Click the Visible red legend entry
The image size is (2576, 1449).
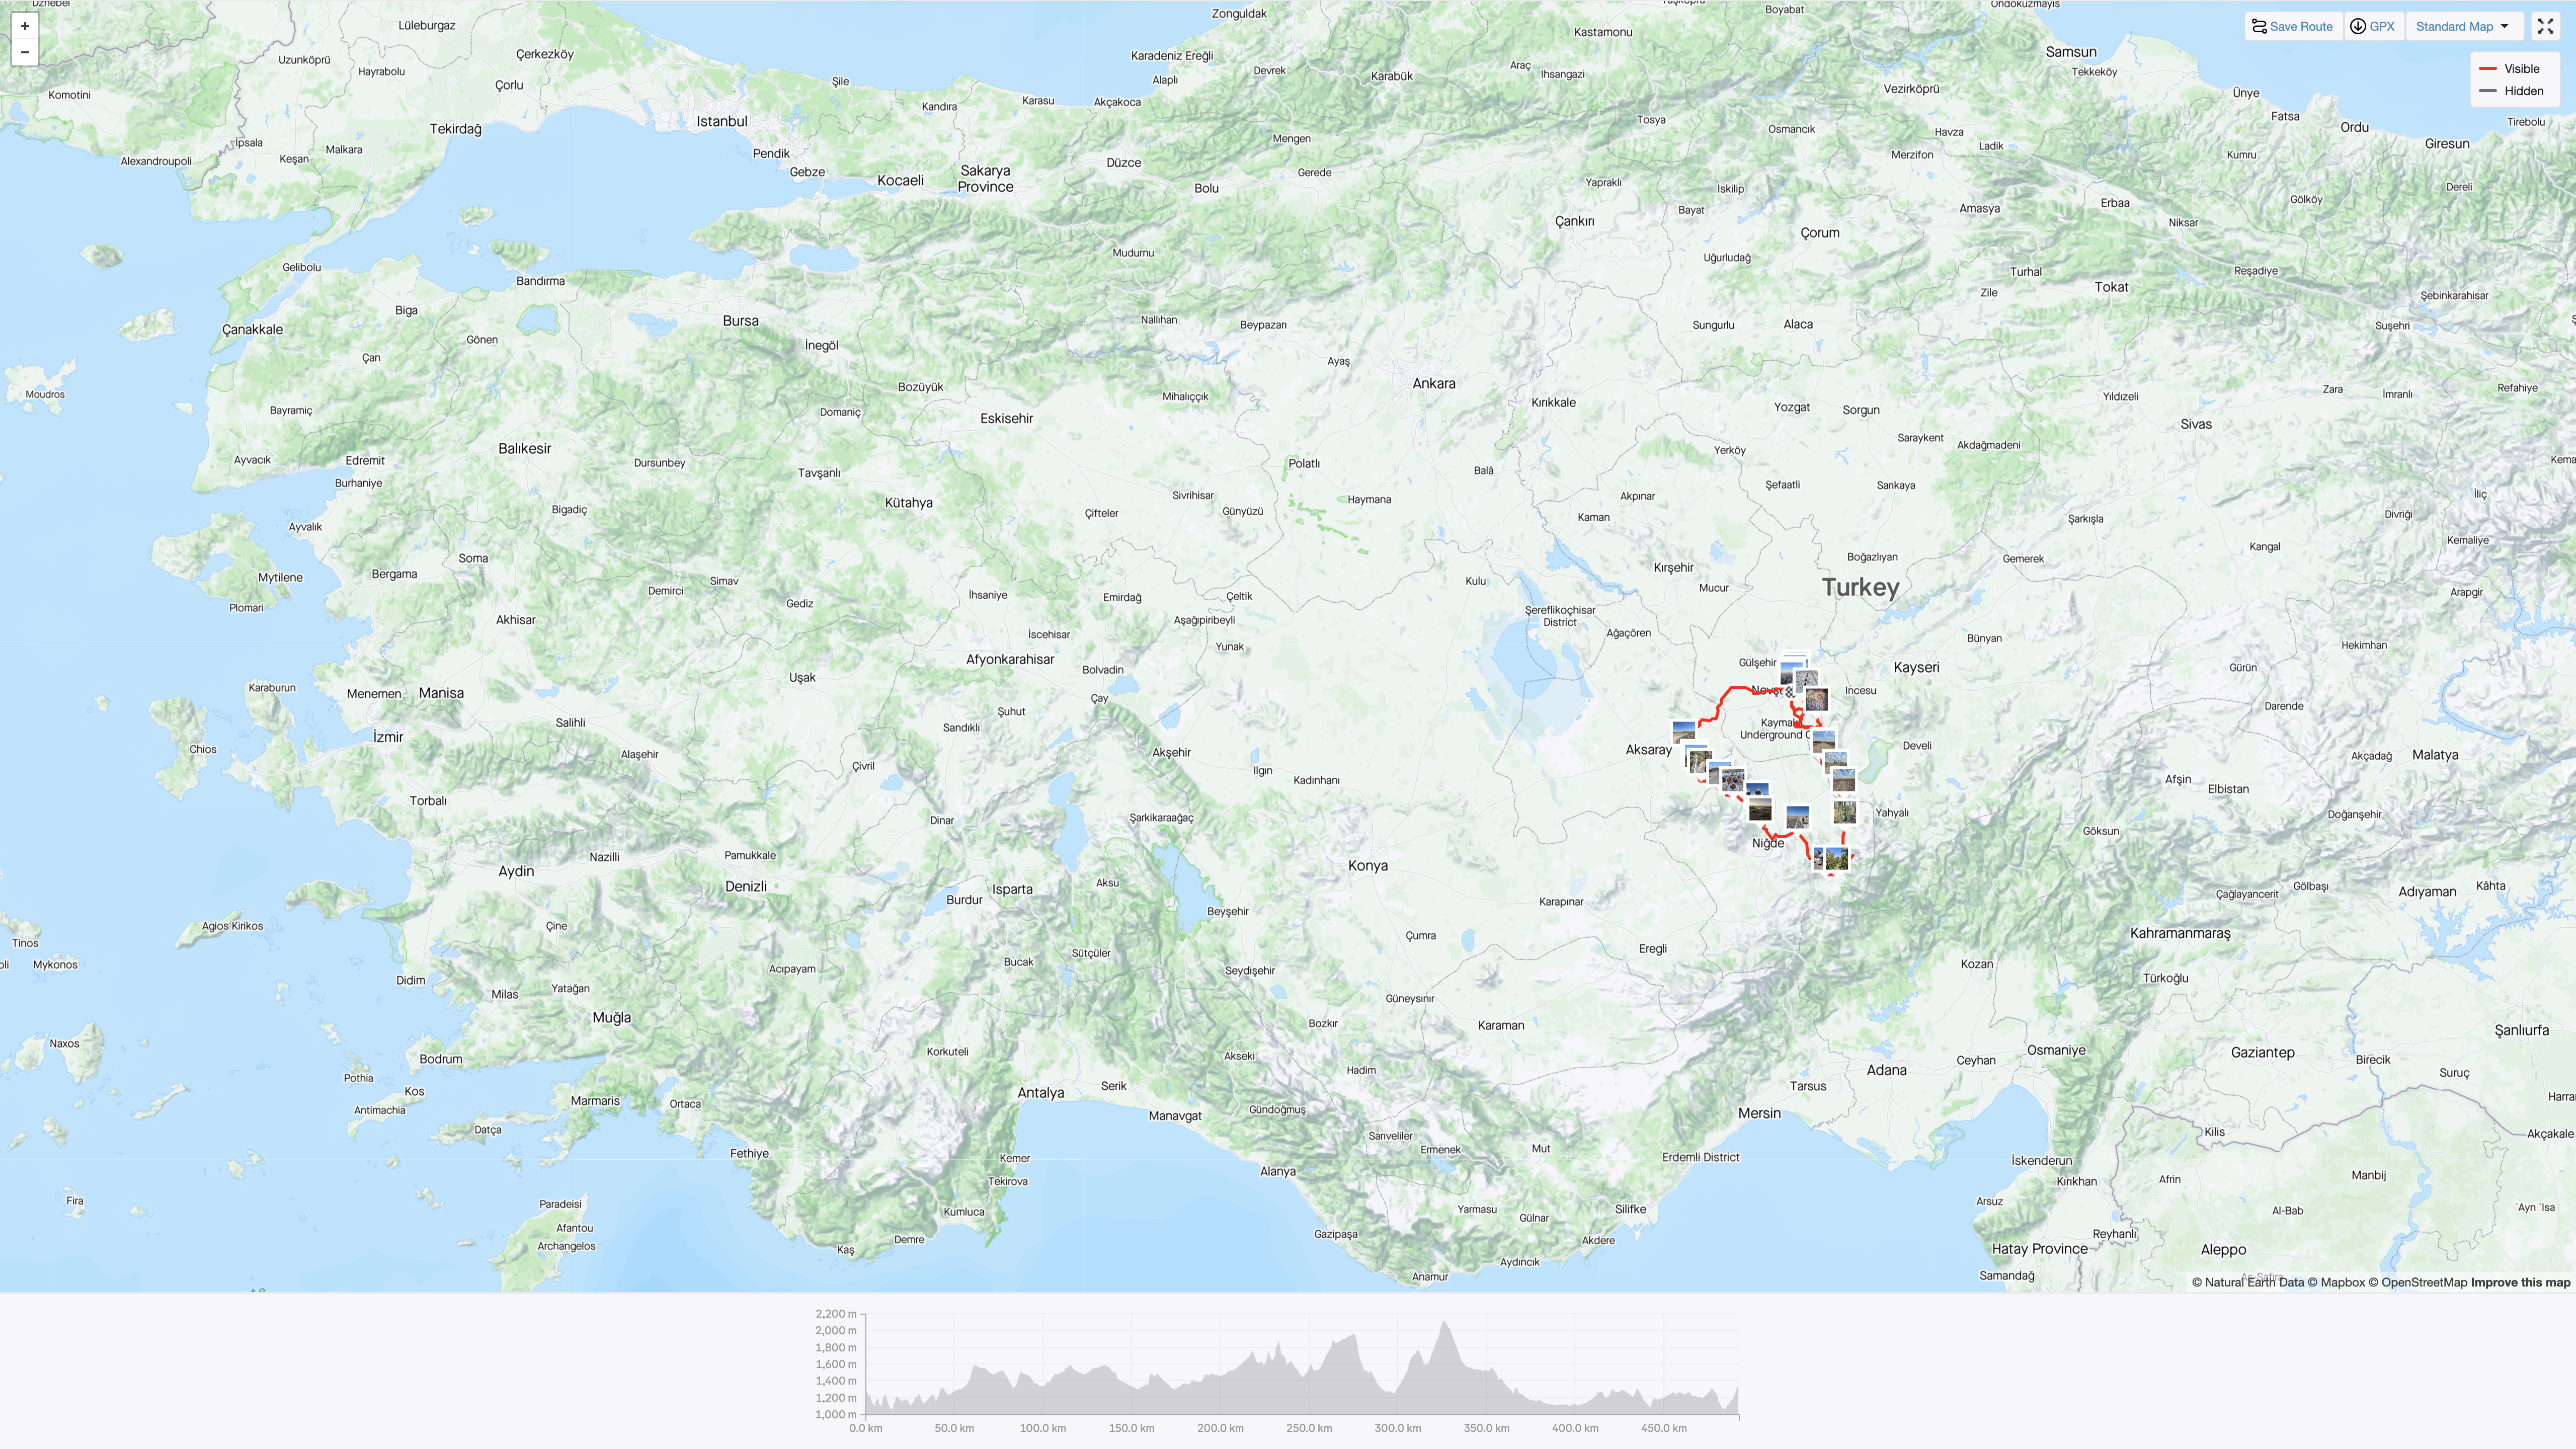[2510, 69]
